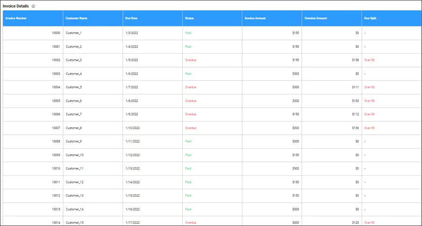The height and width of the screenshot is (226, 422).
Task: Select the Customer_12 name cell
Action: tap(75, 182)
